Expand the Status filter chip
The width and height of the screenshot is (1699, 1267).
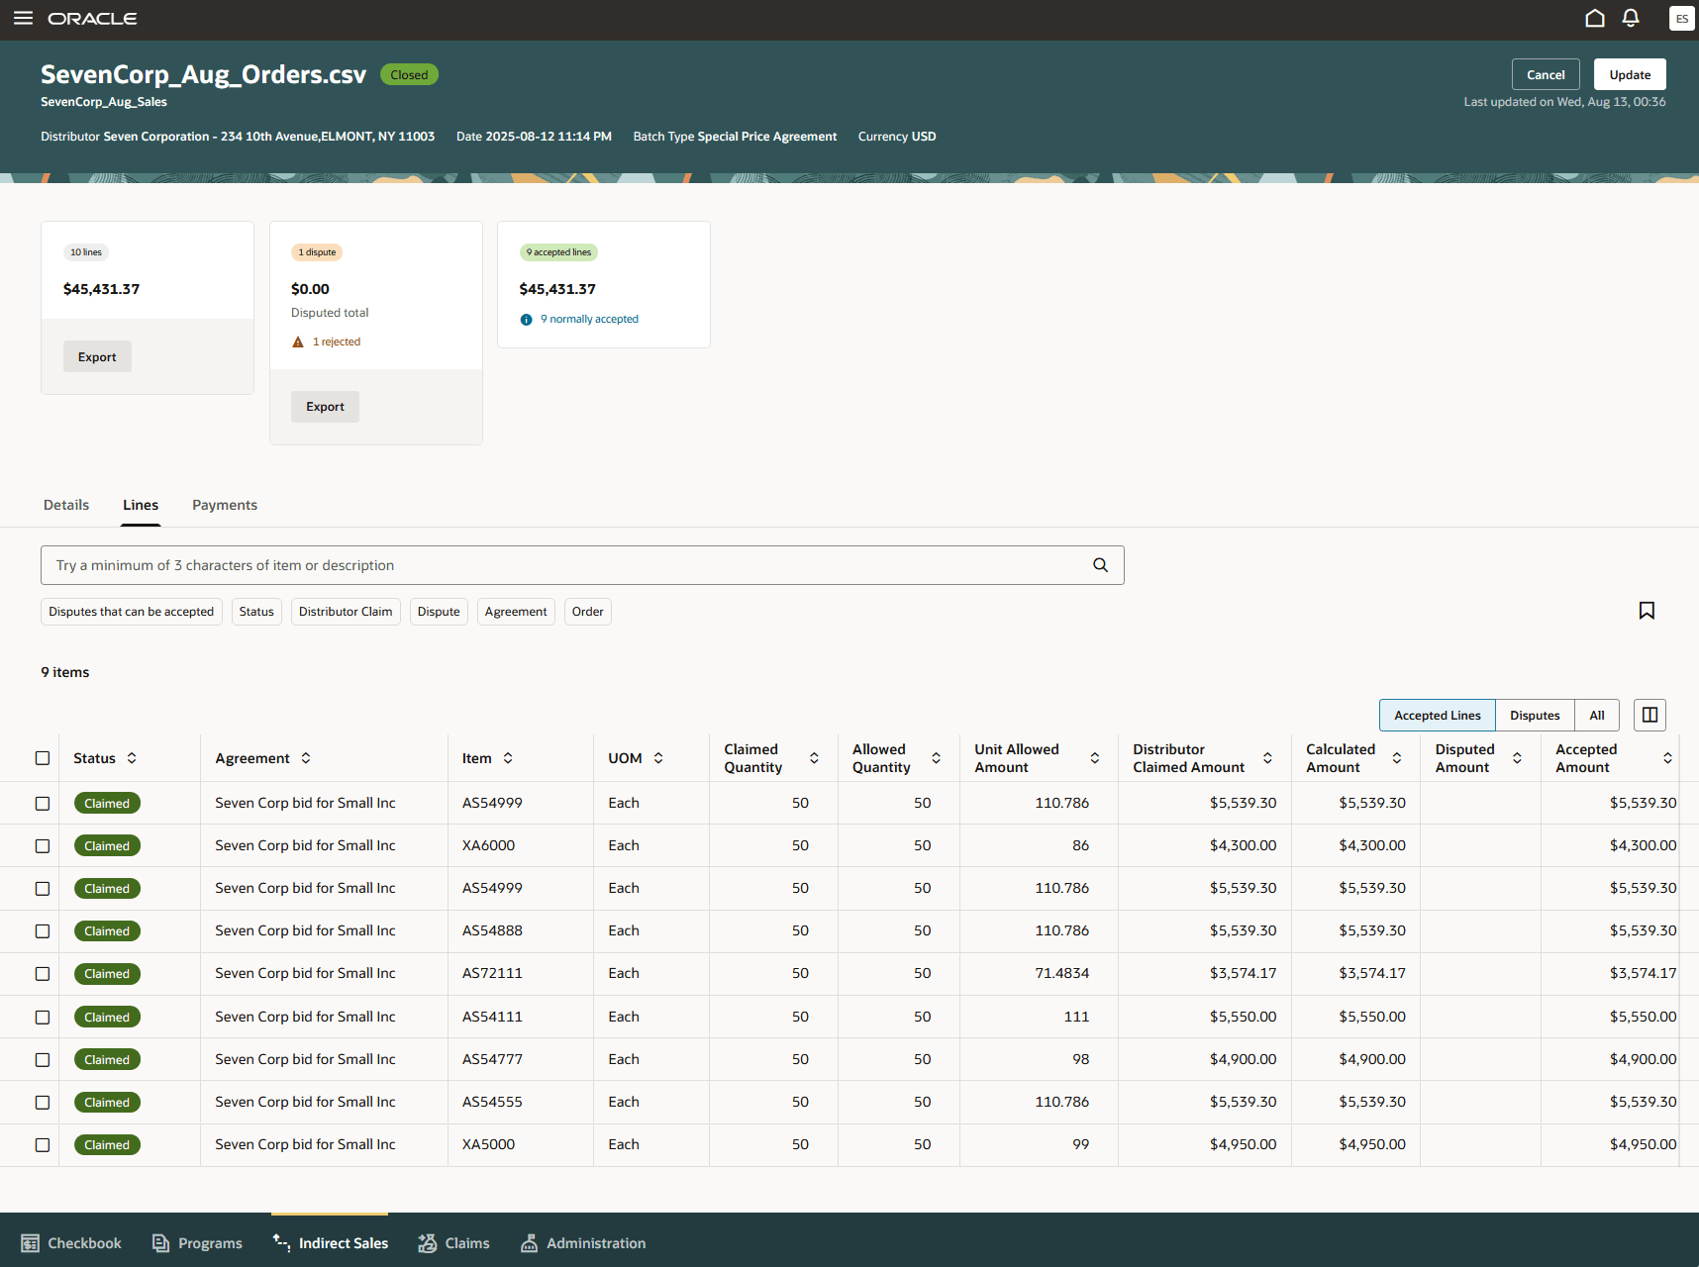(256, 612)
